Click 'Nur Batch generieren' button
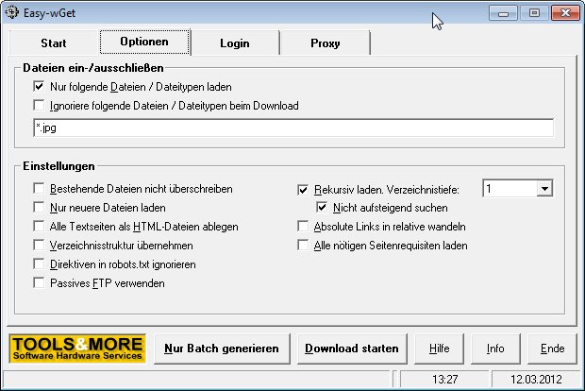Image resolution: width=585 pixels, height=391 pixels. (222, 348)
